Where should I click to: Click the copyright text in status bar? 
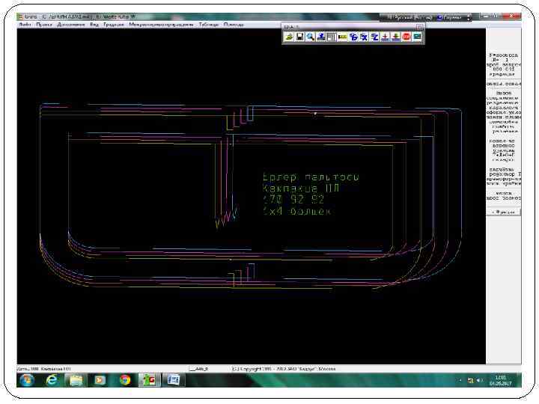click(x=284, y=369)
